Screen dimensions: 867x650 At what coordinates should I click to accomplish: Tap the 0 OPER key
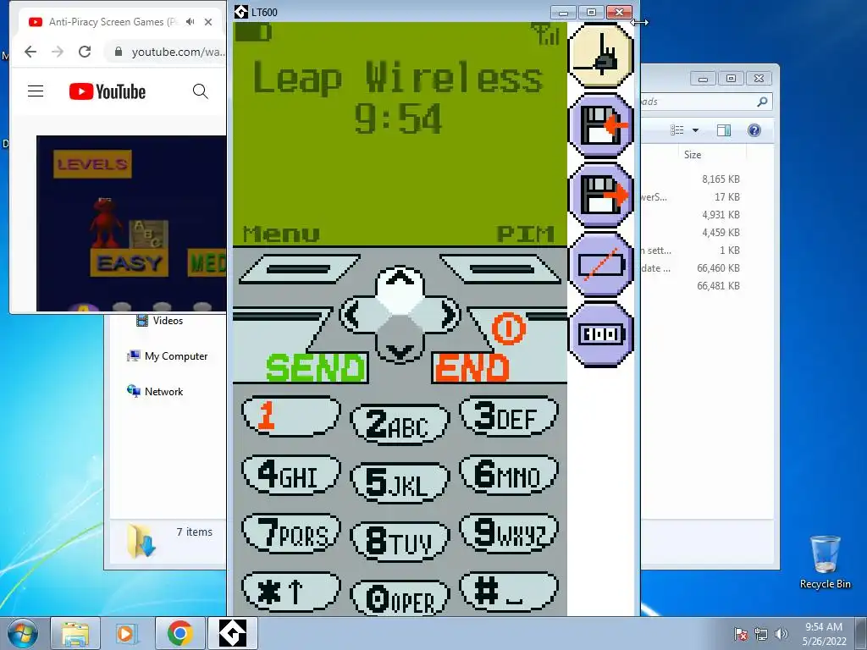(x=400, y=599)
